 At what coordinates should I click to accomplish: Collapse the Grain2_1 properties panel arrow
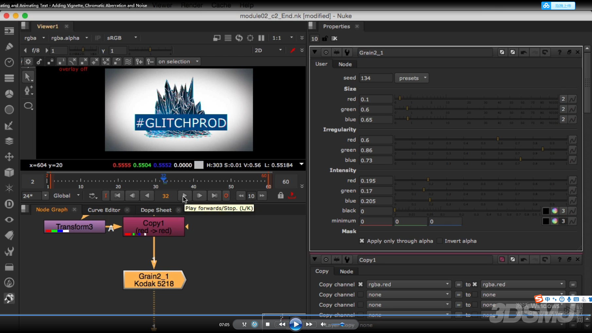315,52
